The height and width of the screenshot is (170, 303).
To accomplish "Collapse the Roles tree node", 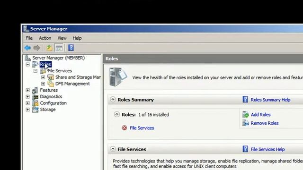I will click(x=27, y=64).
